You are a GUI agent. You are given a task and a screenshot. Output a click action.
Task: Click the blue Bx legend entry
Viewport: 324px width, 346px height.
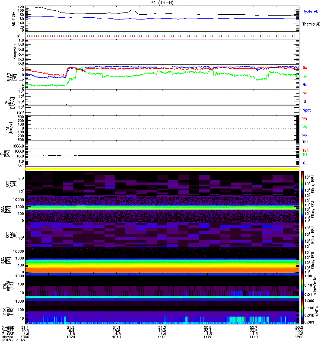pyautogui.click(x=305, y=85)
